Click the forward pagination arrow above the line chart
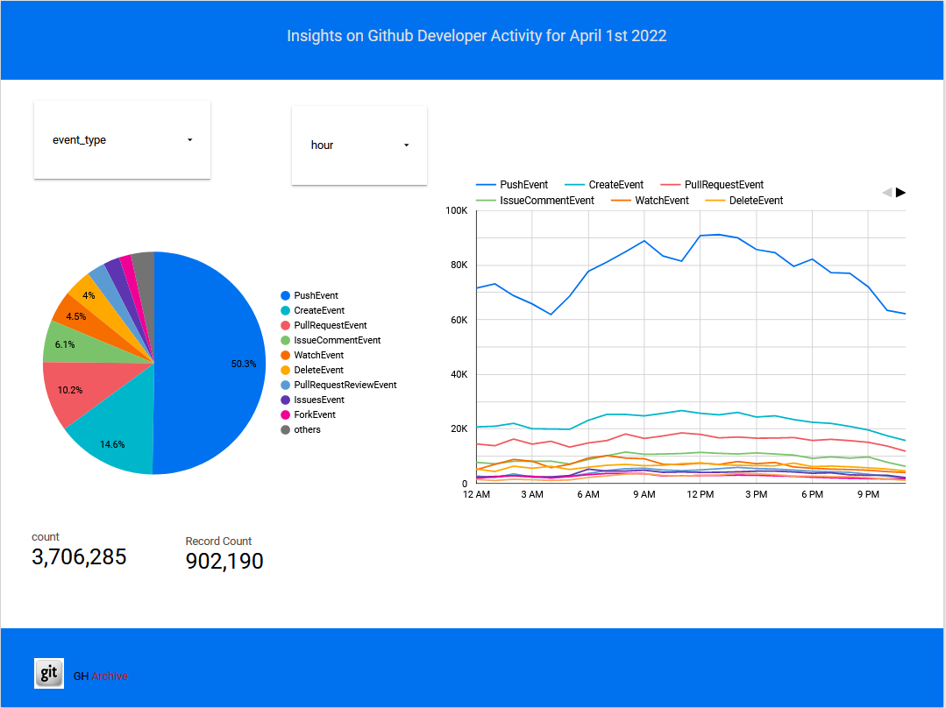This screenshot has height=708, width=946. click(x=901, y=192)
